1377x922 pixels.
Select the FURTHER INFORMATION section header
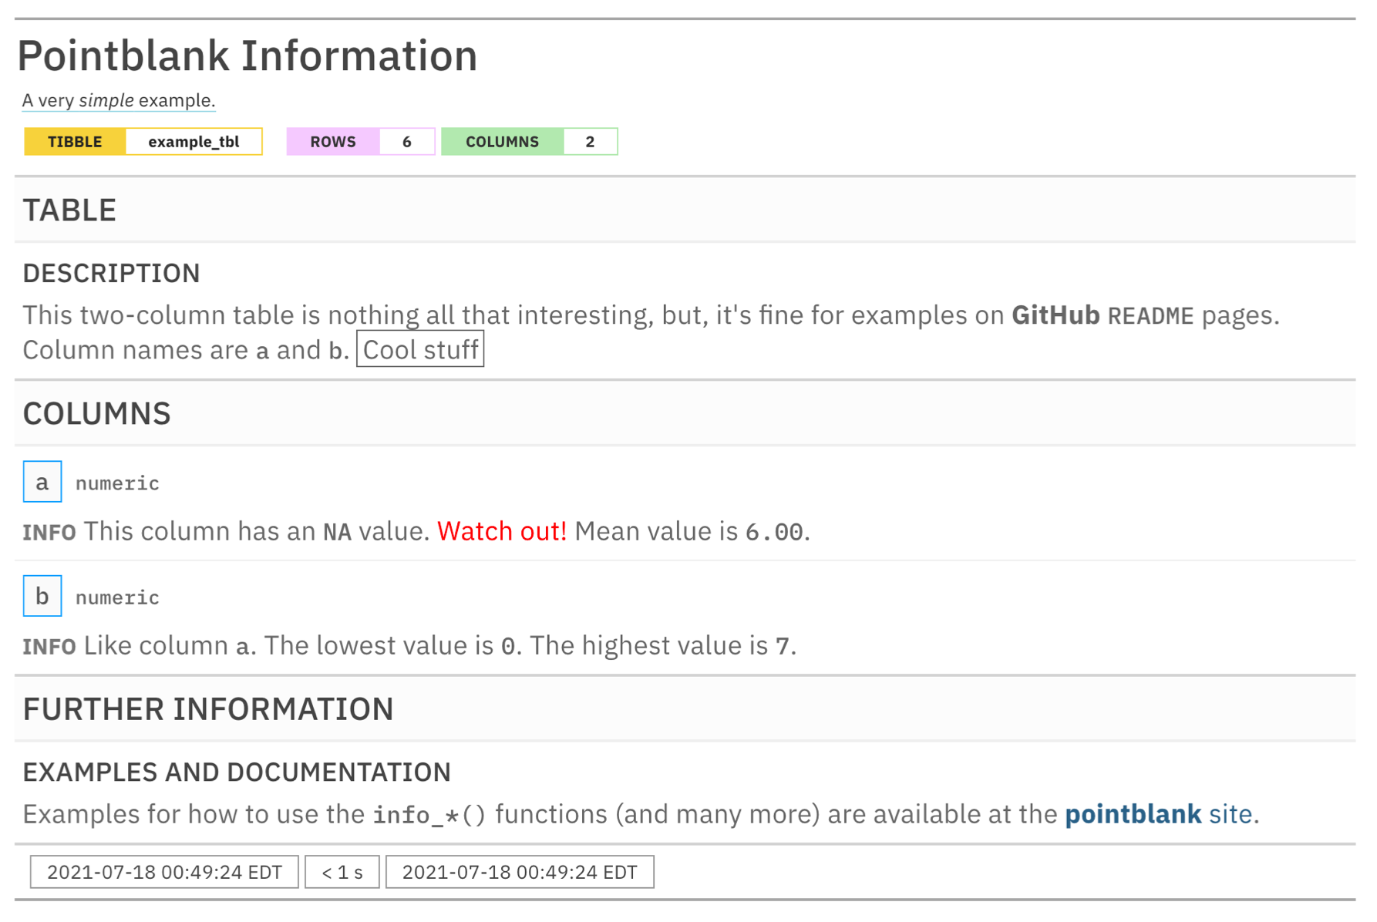(208, 709)
